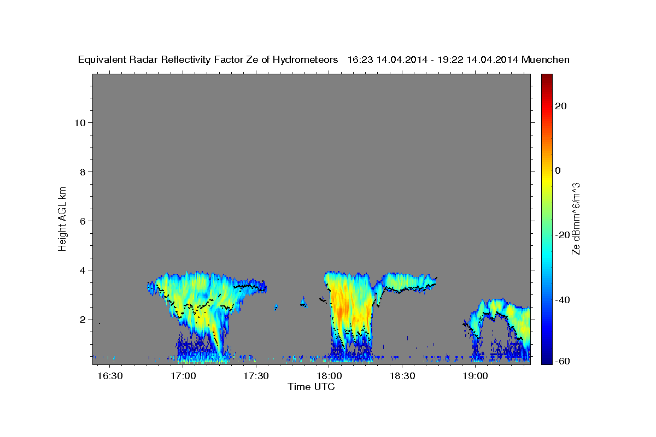656x437 pixels.
Task: Click the dark red top of the colorbar
Action: click(546, 79)
